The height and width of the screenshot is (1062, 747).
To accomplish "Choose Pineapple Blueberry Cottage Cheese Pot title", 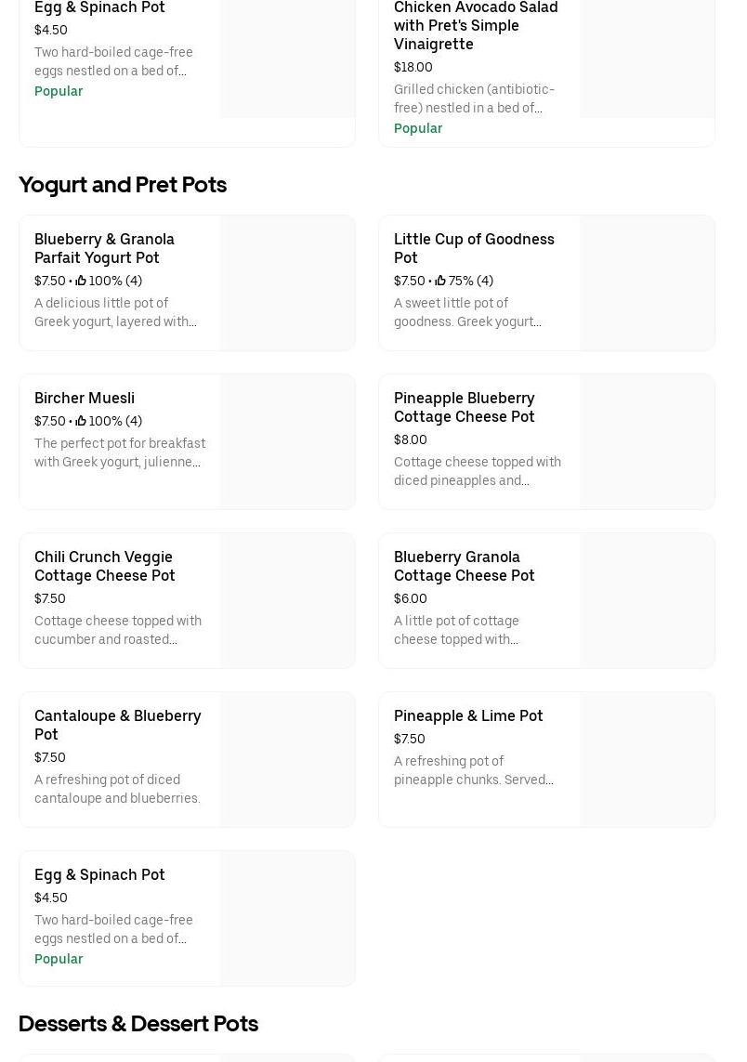I will (x=464, y=407).
